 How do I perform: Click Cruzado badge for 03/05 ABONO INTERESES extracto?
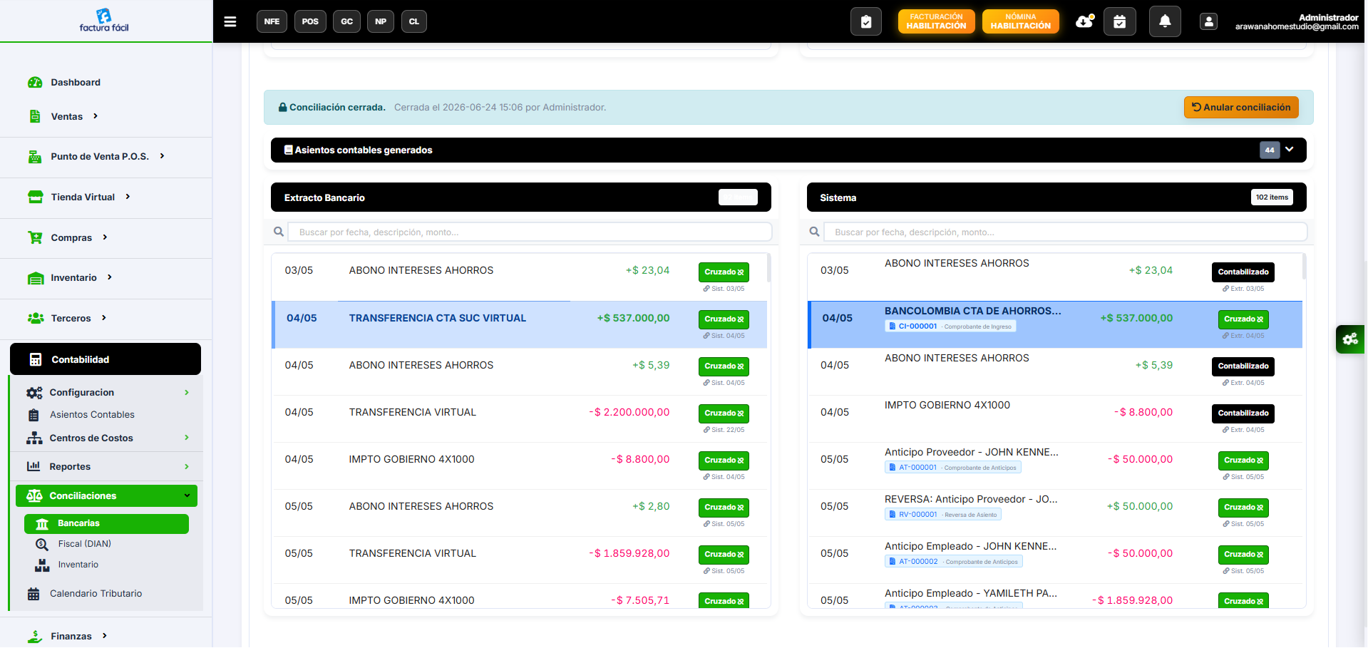[x=724, y=272]
